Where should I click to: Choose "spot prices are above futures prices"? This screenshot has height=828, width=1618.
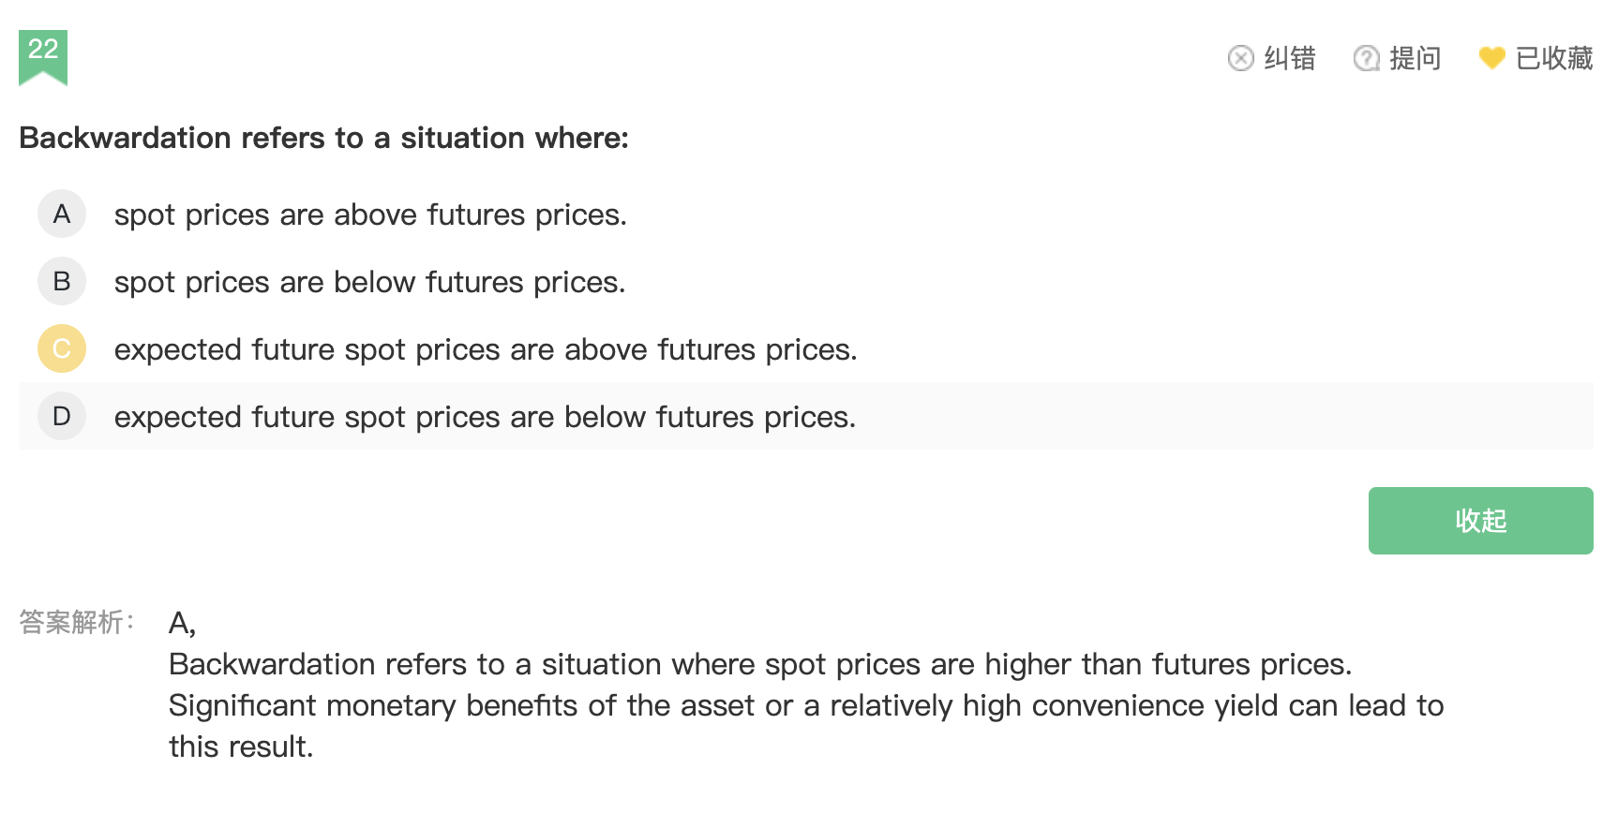pyautogui.click(x=370, y=215)
